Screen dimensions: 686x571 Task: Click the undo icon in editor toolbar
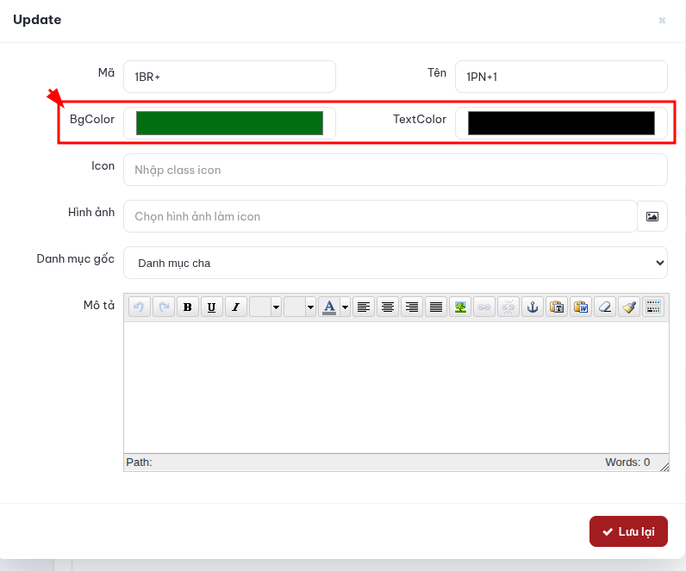click(139, 307)
